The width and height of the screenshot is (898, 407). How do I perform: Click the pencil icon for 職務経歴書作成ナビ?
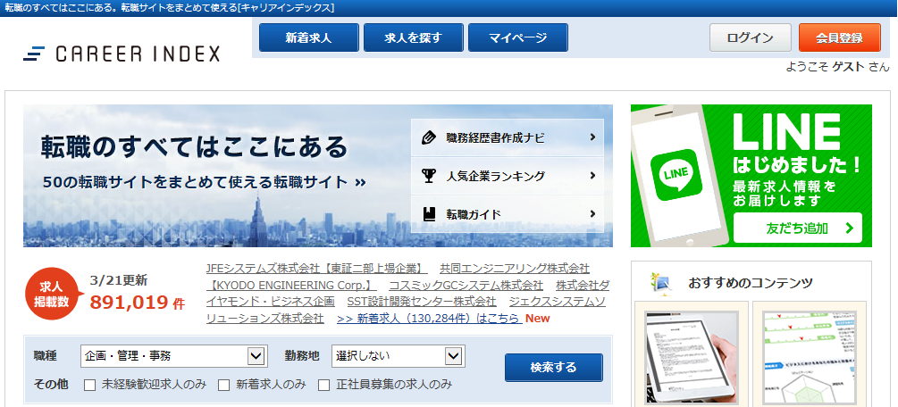(x=429, y=137)
